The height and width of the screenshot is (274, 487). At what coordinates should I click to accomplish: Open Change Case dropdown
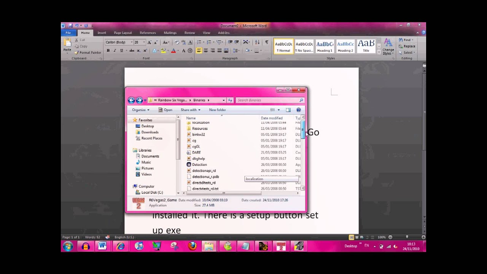[x=166, y=42]
